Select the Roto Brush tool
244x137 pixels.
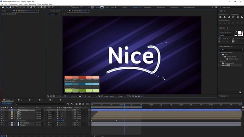(x=49, y=7)
